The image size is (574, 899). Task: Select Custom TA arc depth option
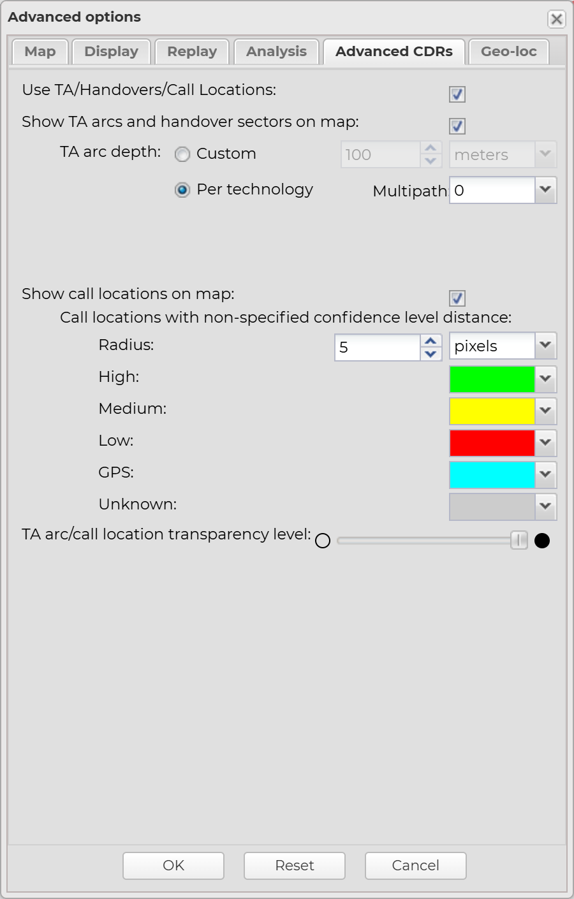(x=182, y=154)
